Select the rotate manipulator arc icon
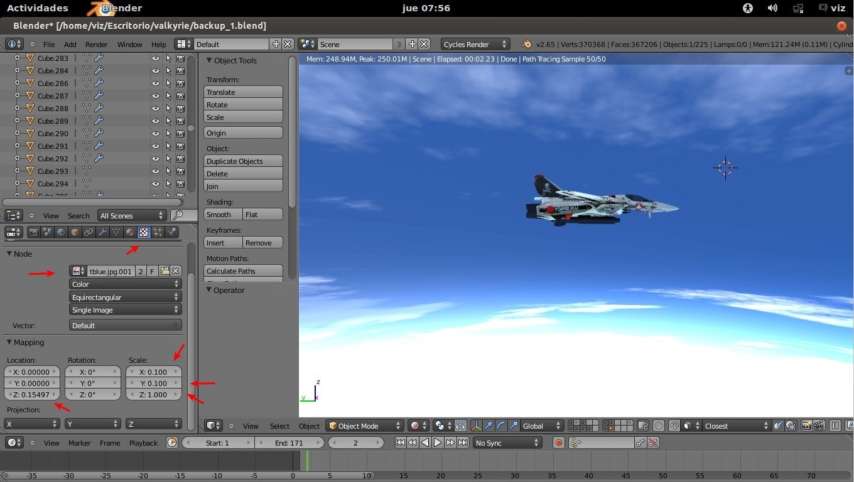 pos(501,426)
